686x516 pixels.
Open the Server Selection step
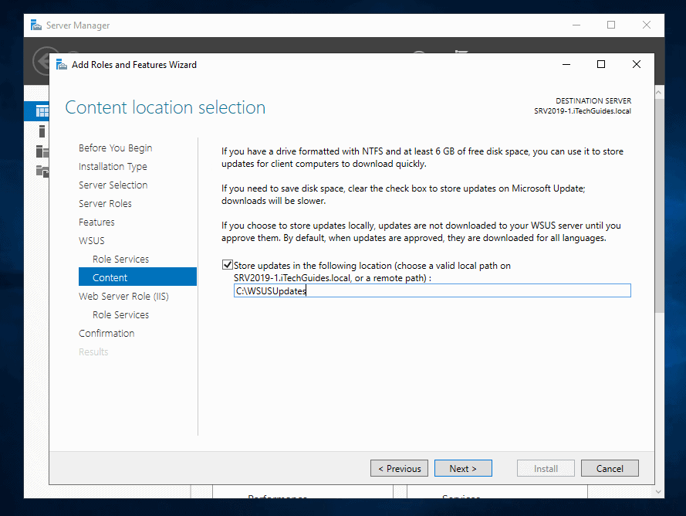[x=113, y=185]
